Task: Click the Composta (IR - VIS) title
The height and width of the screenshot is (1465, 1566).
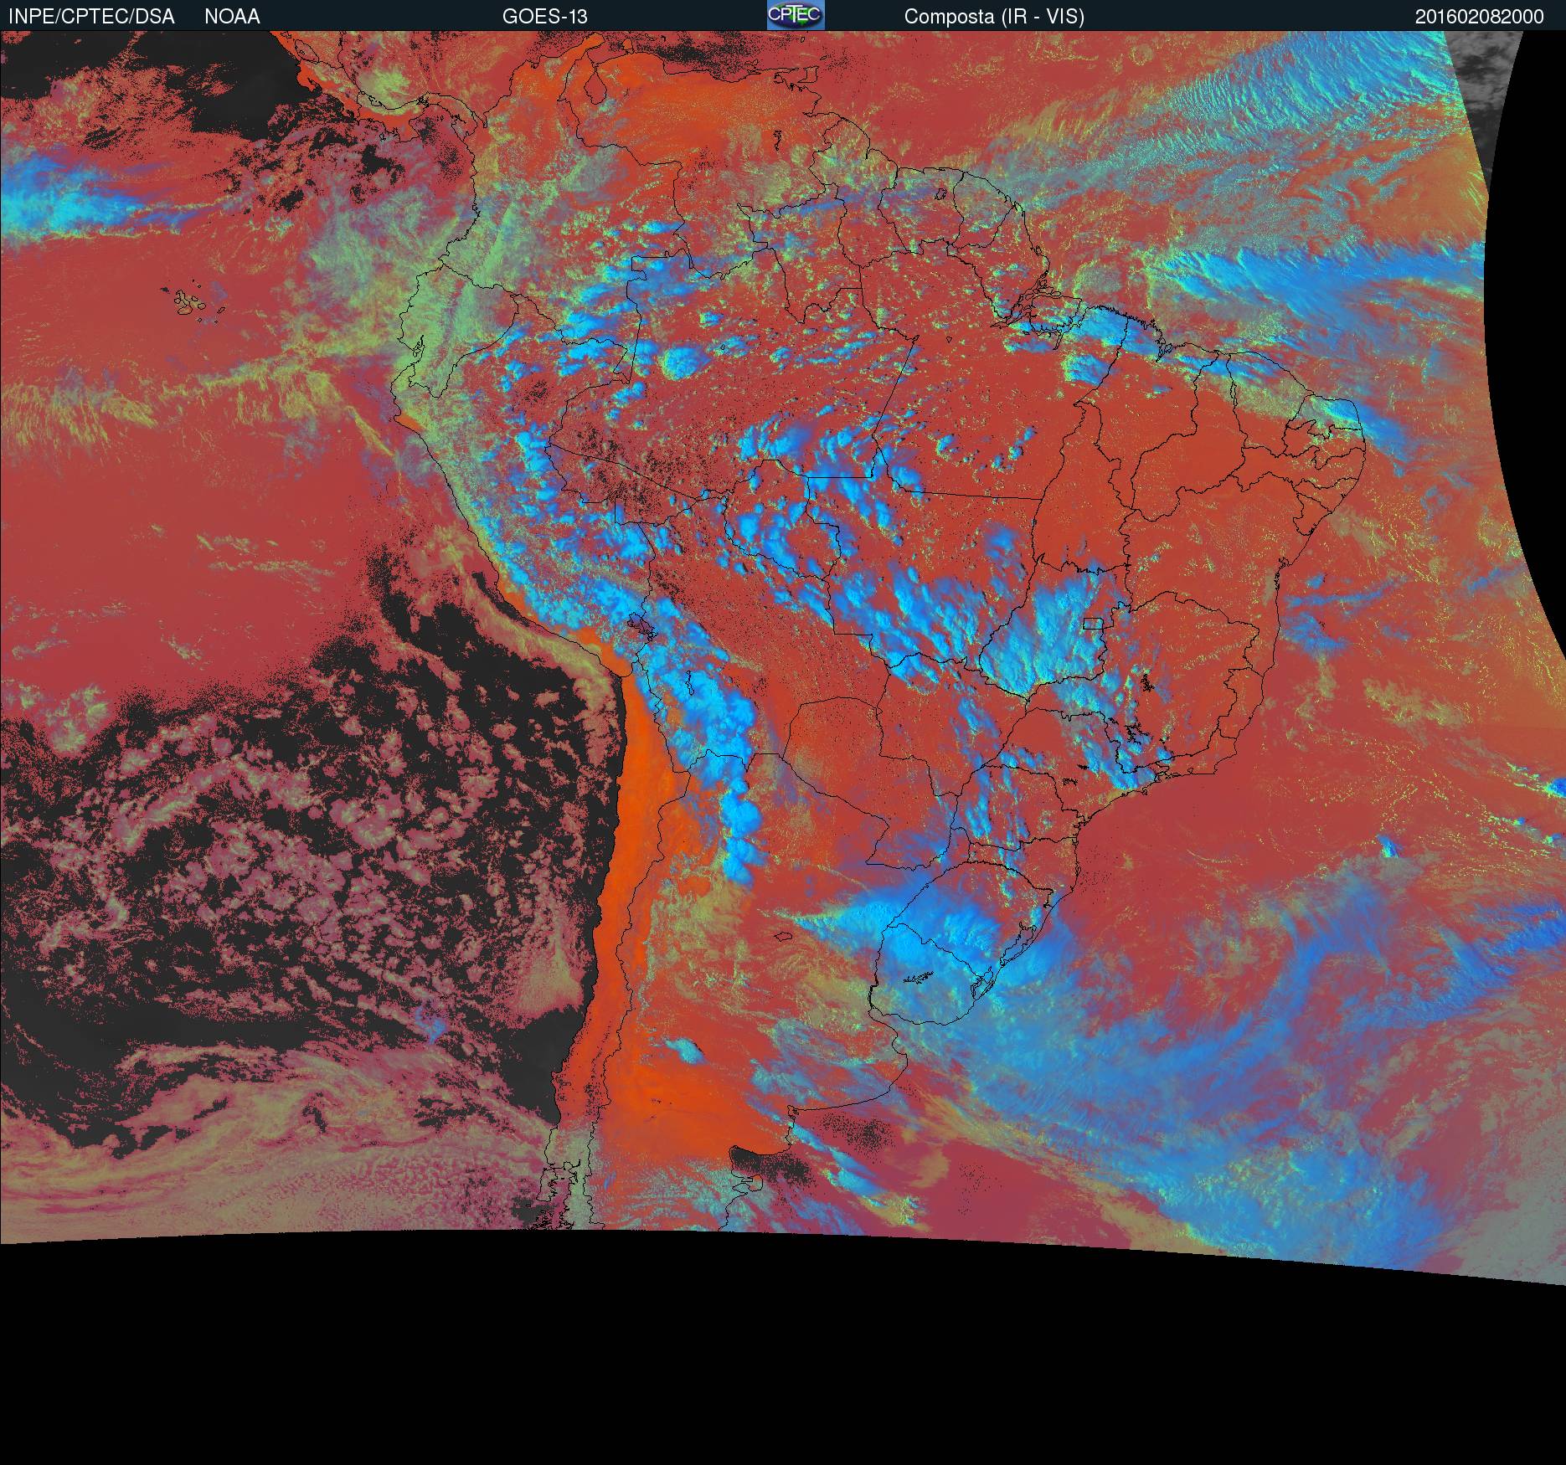Action: [x=994, y=17]
